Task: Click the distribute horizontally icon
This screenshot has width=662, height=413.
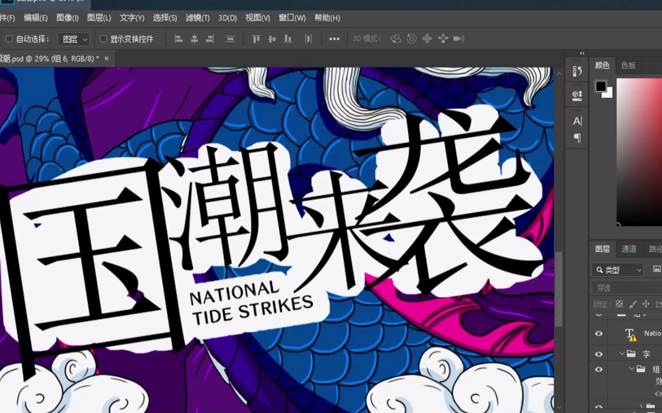Action: (308, 39)
